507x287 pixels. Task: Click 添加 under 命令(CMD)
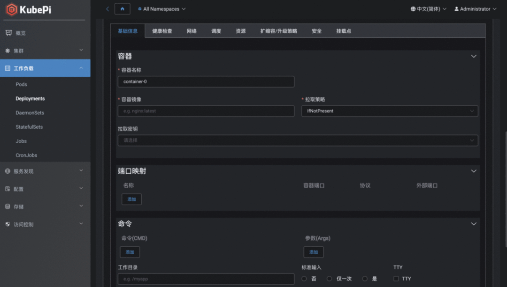click(x=130, y=252)
